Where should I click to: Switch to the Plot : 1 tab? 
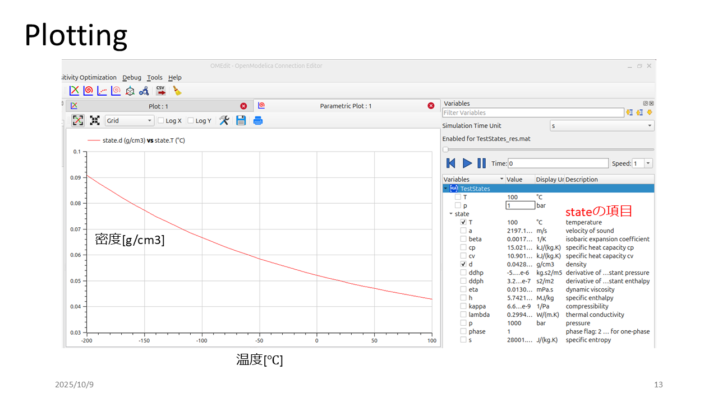tap(158, 106)
